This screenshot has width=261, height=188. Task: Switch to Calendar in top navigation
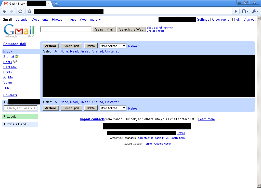tap(22, 20)
